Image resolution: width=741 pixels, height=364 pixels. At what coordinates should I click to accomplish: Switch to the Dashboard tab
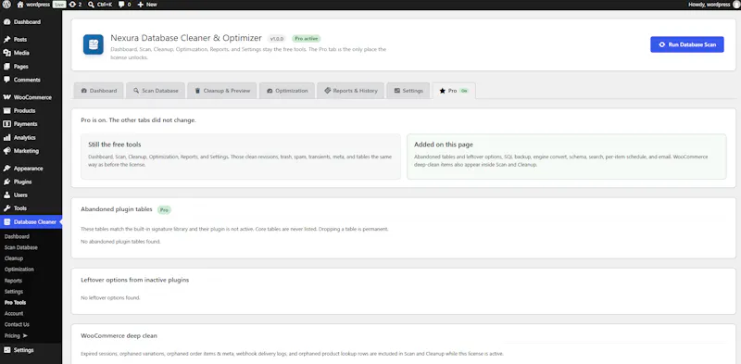(x=99, y=91)
